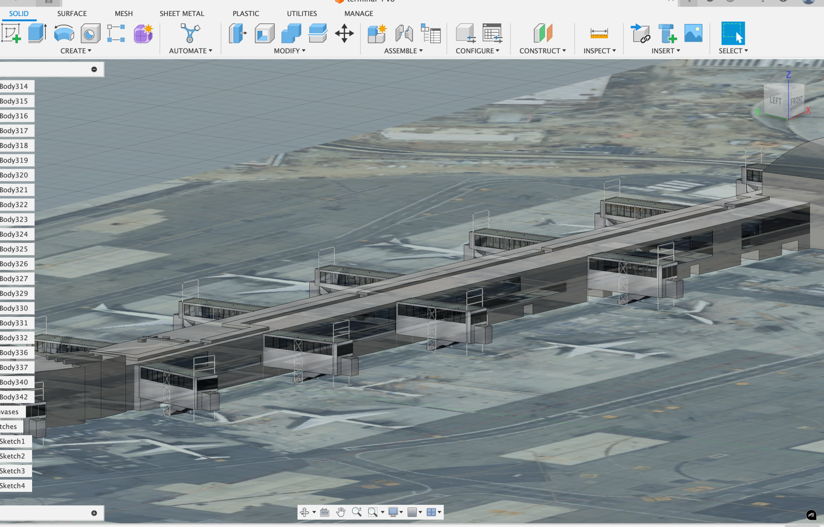The height and width of the screenshot is (527, 824).
Task: Select the Combine tool icon
Action: click(291, 33)
